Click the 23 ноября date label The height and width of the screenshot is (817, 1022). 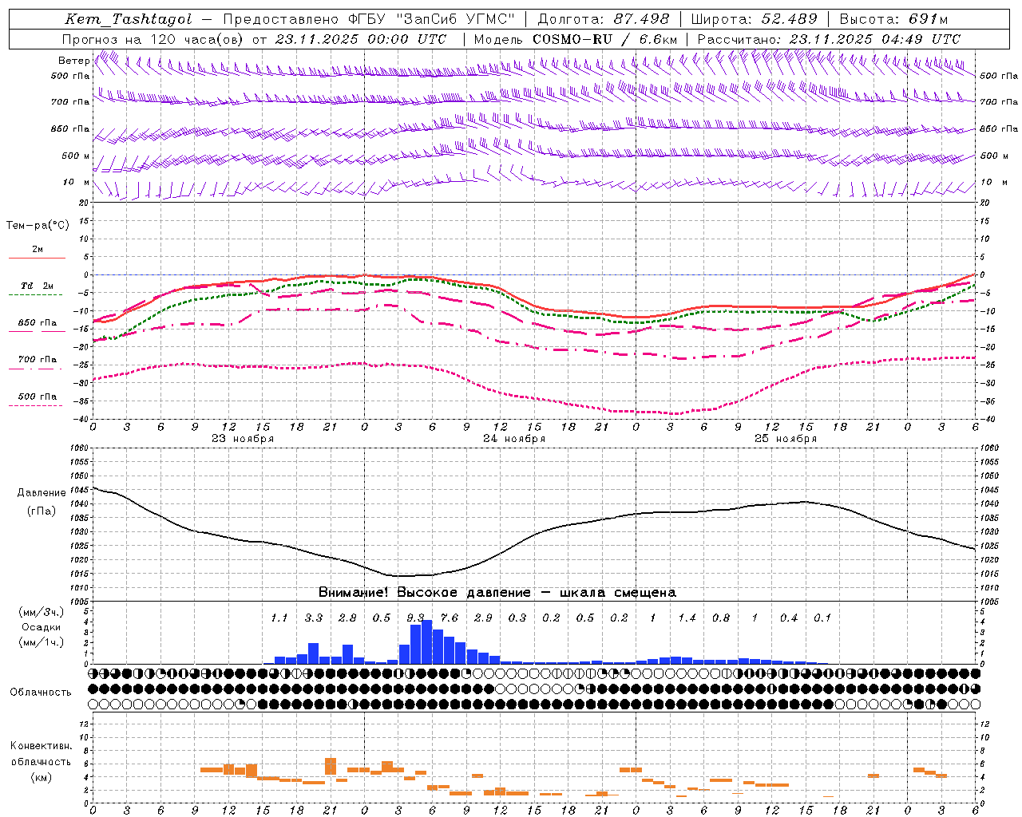243,439
